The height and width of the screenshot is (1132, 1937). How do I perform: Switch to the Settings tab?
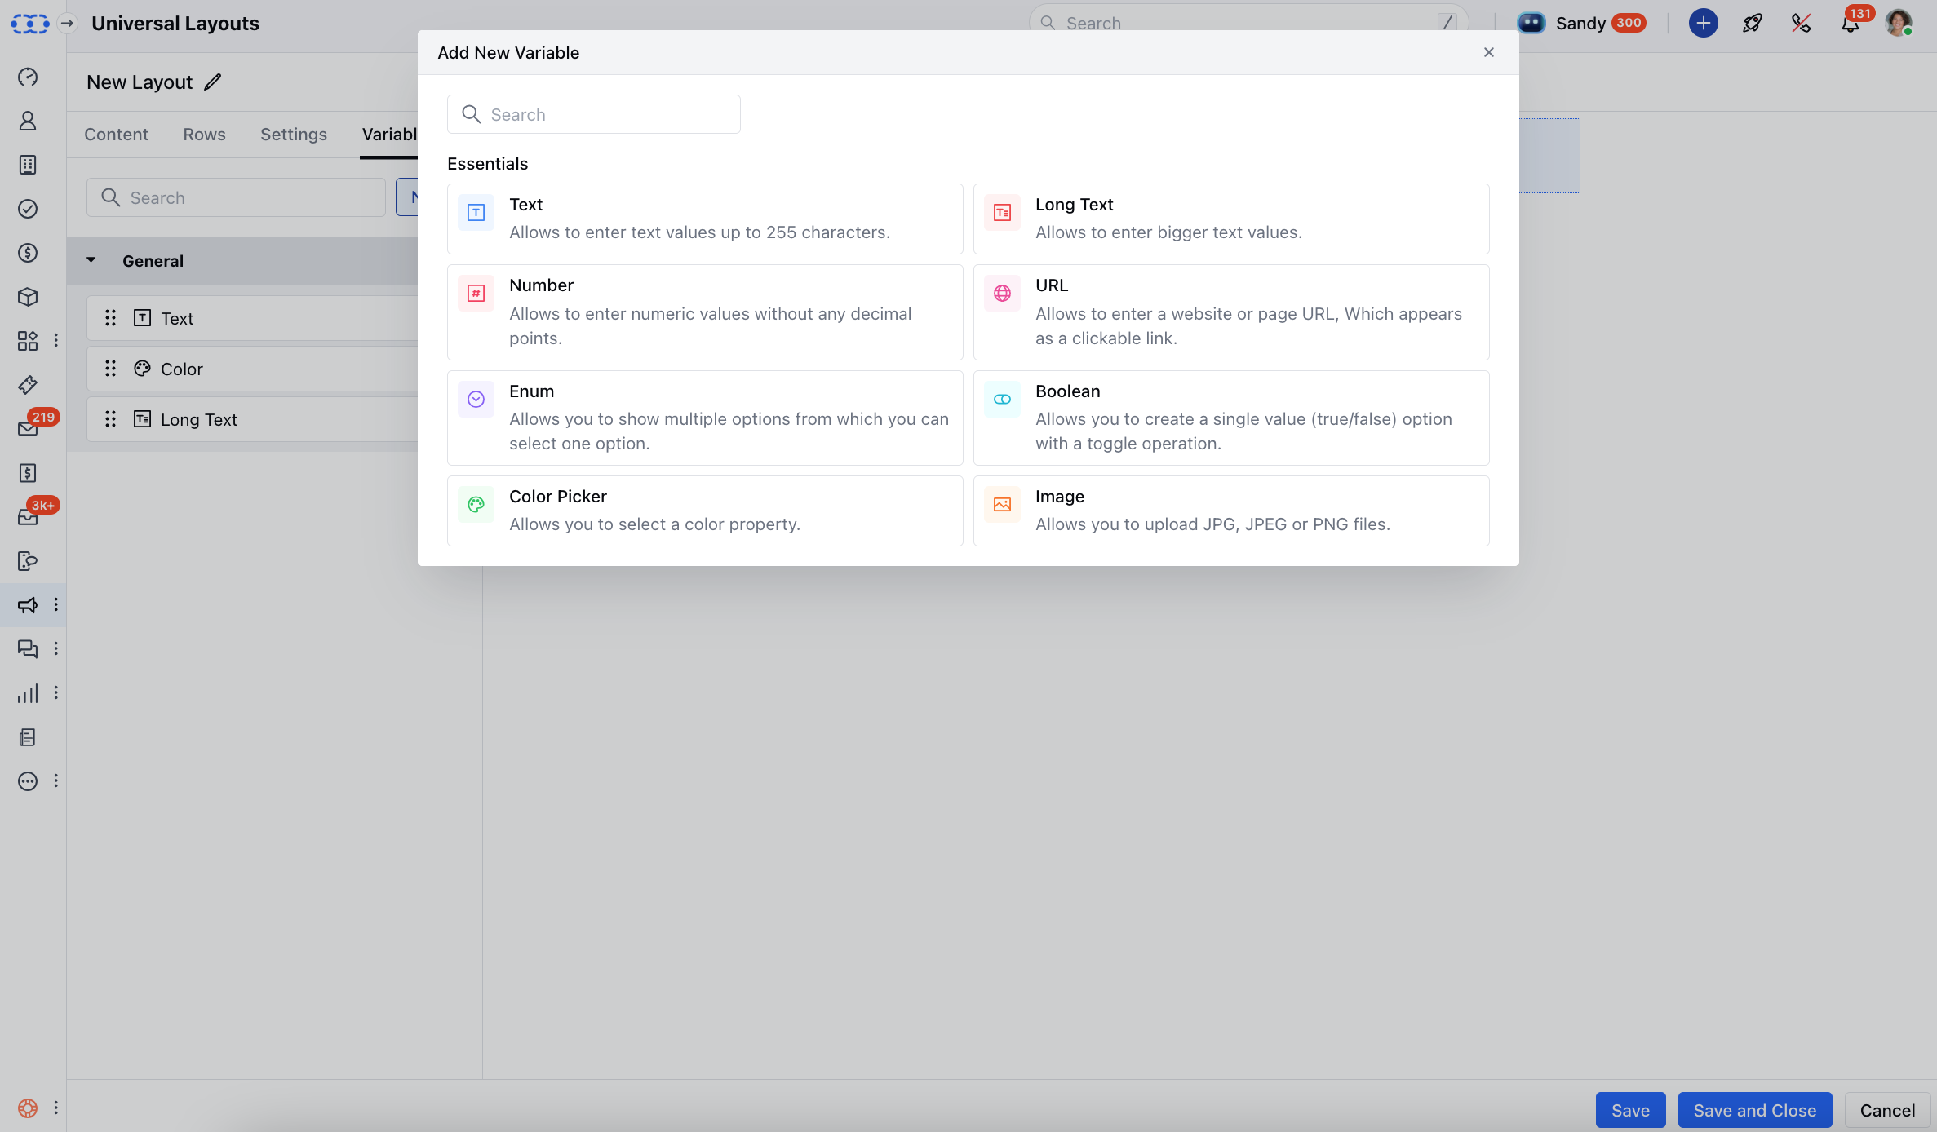click(293, 135)
